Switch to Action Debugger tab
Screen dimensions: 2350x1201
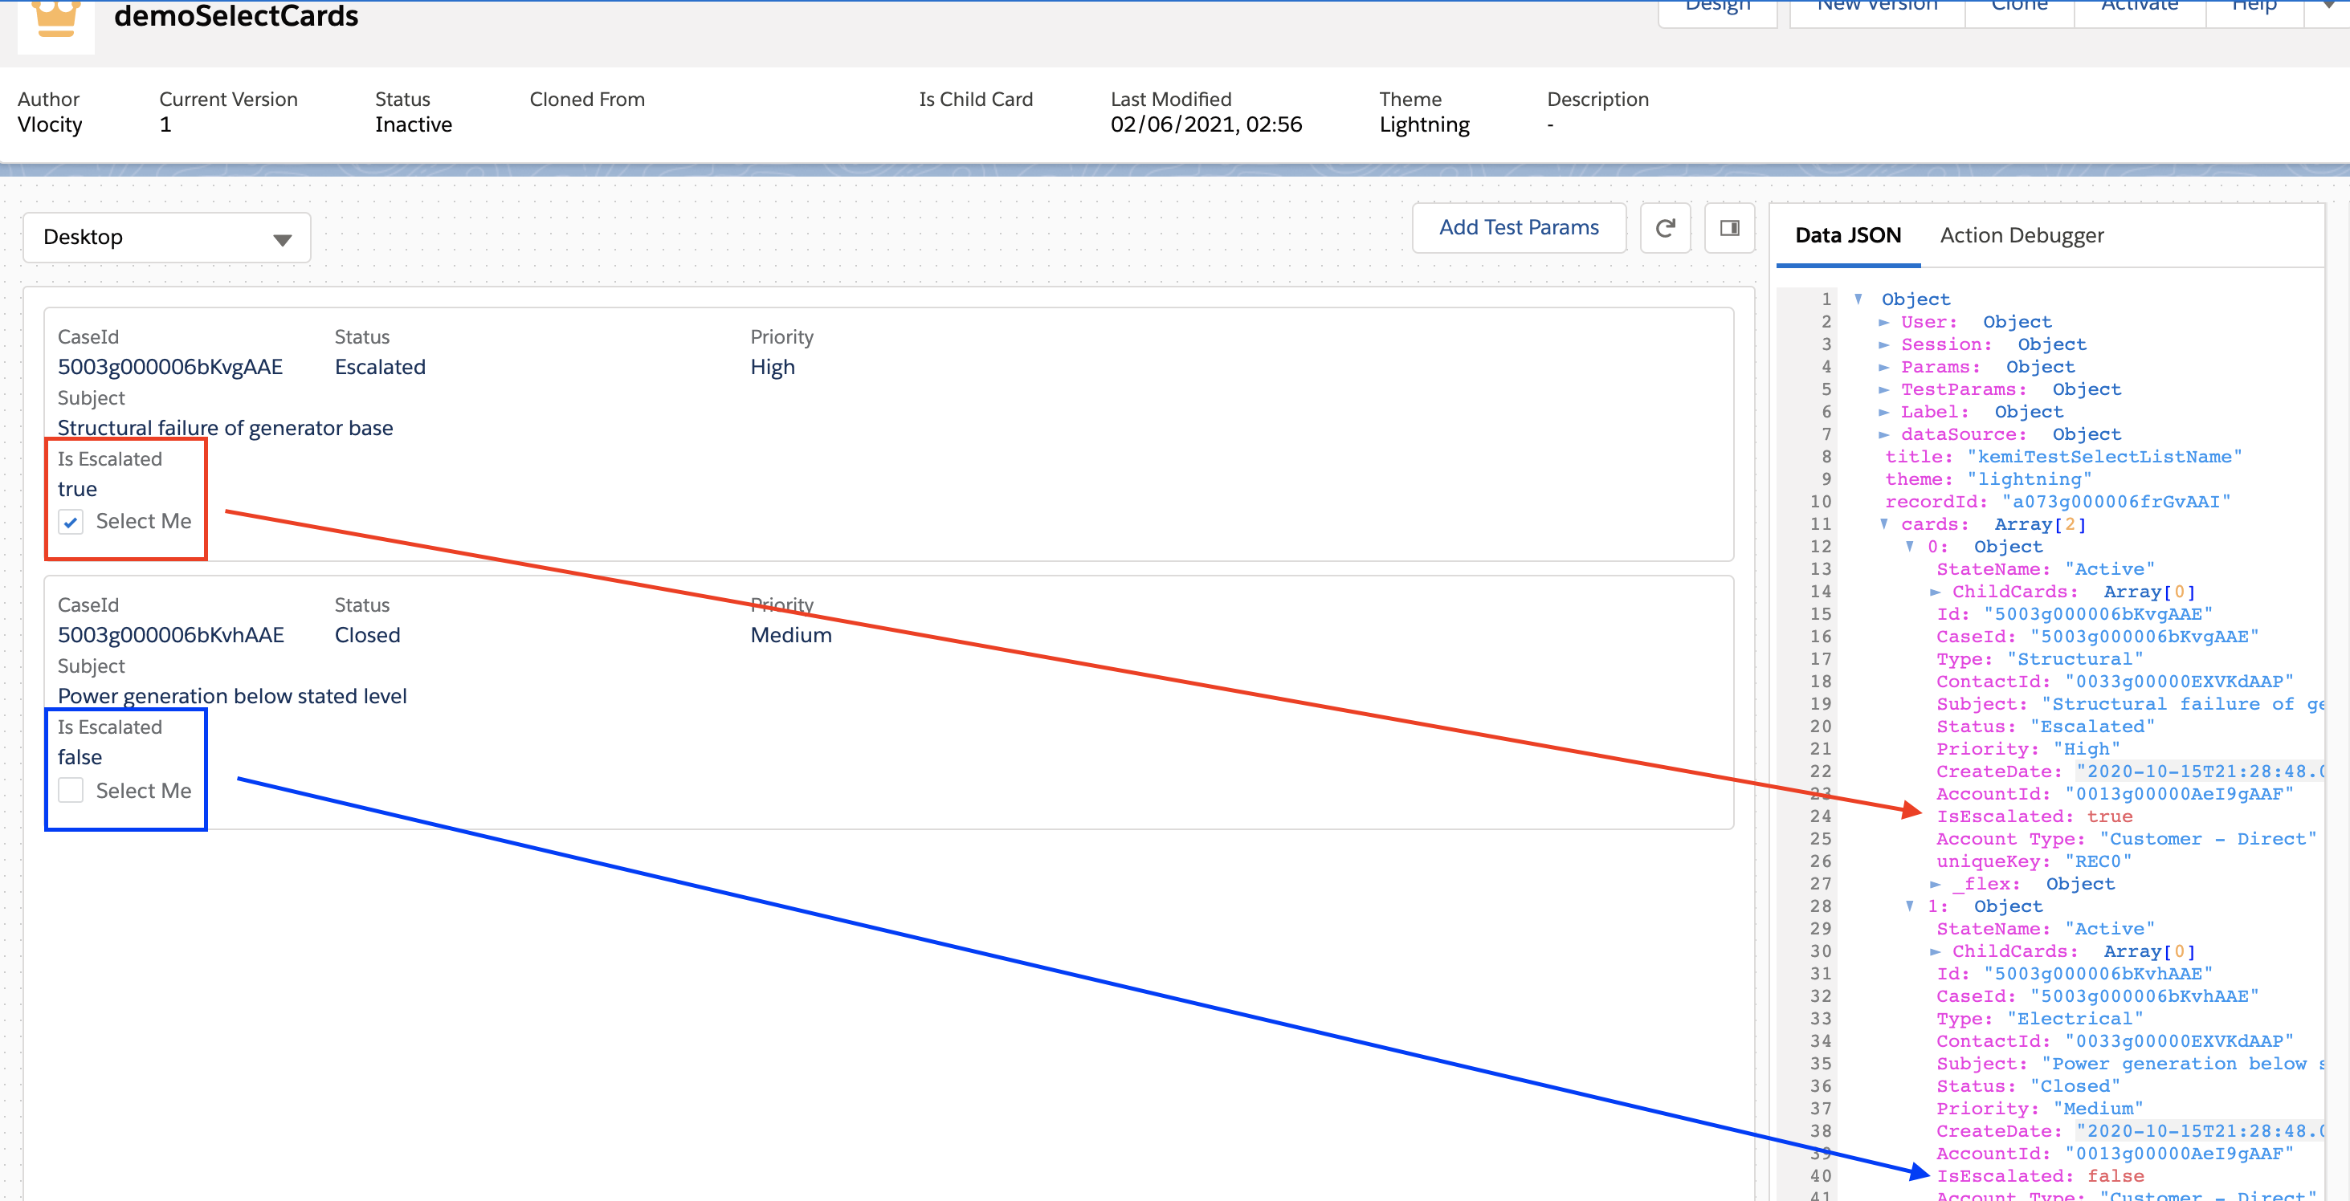pos(2022,235)
